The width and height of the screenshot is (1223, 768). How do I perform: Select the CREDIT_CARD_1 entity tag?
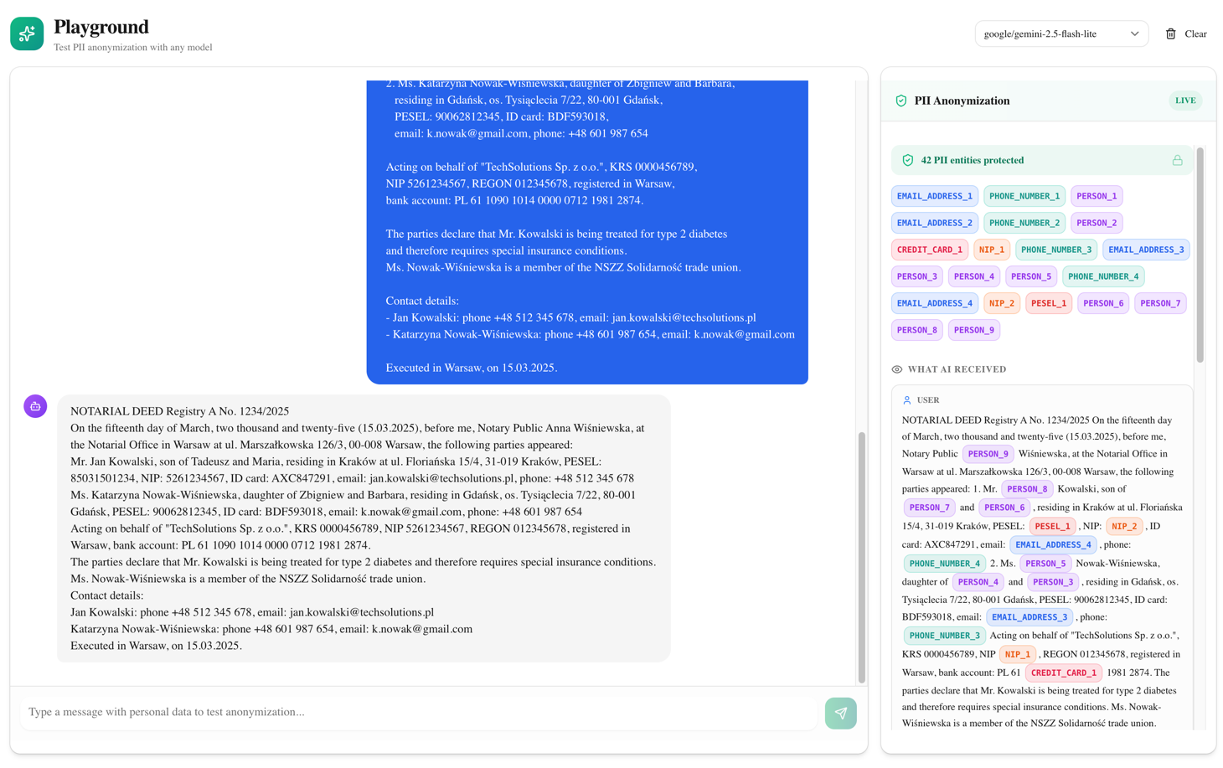click(929, 250)
